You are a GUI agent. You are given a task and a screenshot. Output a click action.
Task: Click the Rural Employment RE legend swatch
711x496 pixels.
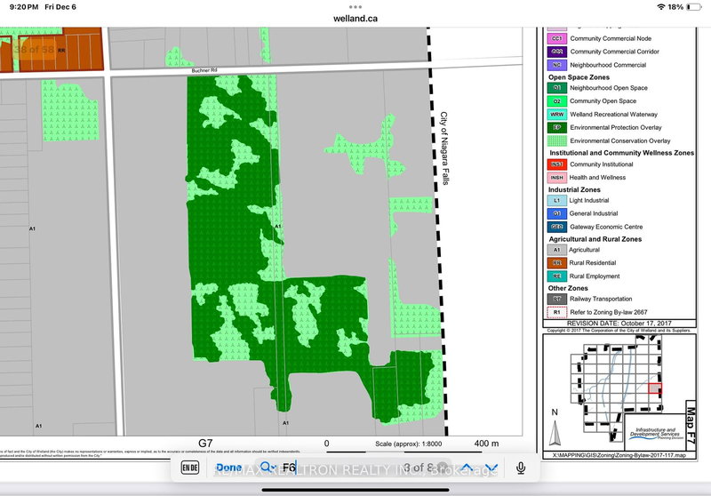click(556, 276)
